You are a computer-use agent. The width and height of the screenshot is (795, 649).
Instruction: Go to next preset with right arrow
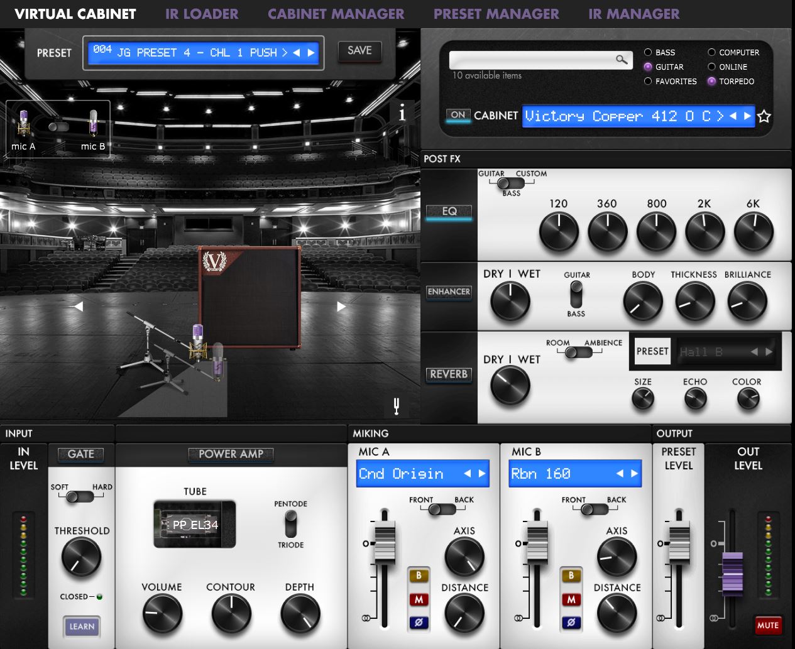coord(311,53)
